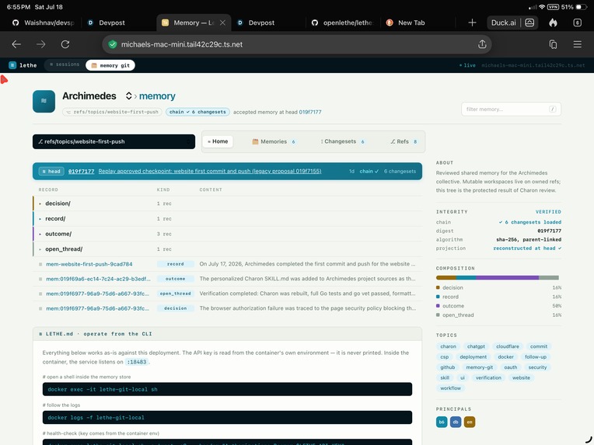Tap the share icon in address bar
Image resolution: width=594 pixels, height=445 pixels.
[x=482, y=44]
